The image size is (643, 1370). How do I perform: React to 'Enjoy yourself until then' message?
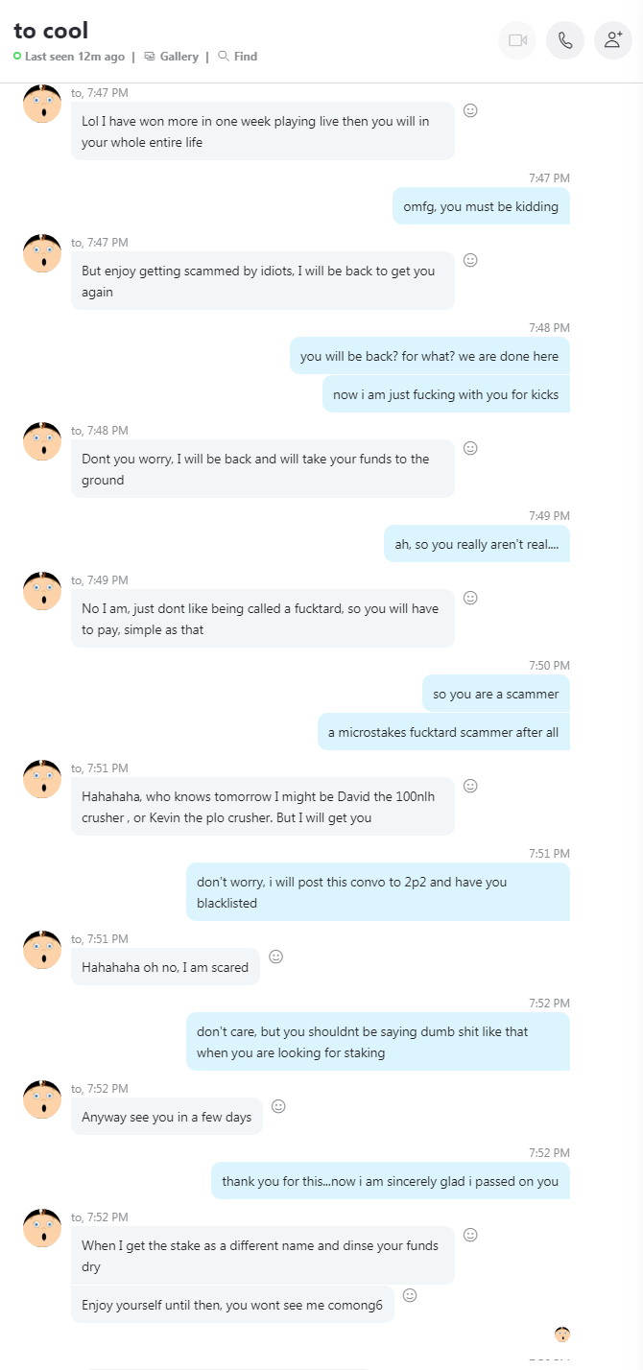[410, 1295]
